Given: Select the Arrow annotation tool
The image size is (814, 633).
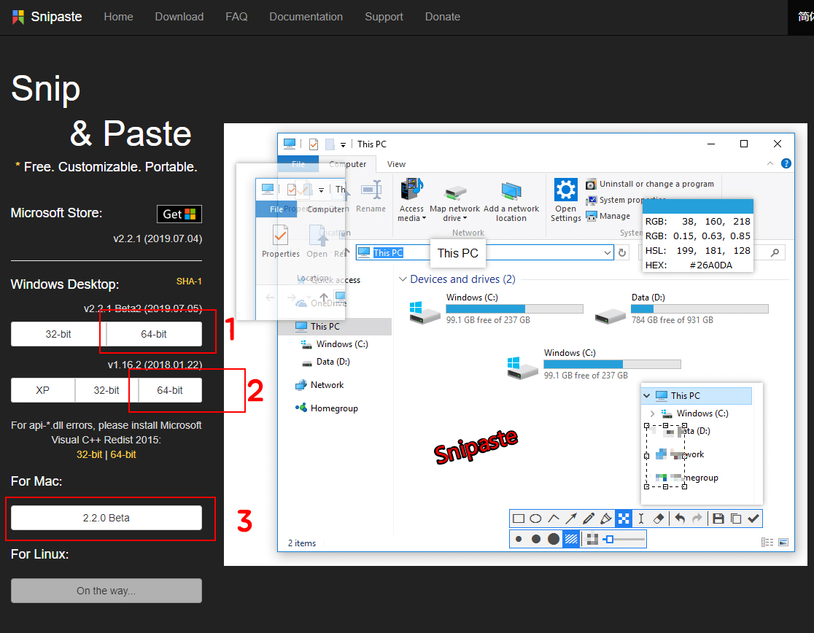Looking at the screenshot, I should (x=571, y=519).
